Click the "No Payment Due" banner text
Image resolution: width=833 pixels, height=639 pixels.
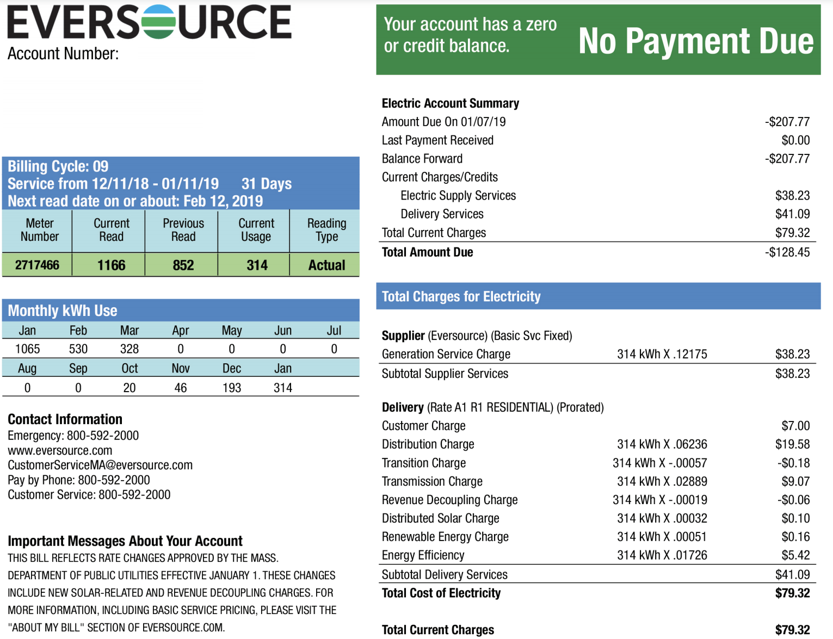tap(696, 41)
